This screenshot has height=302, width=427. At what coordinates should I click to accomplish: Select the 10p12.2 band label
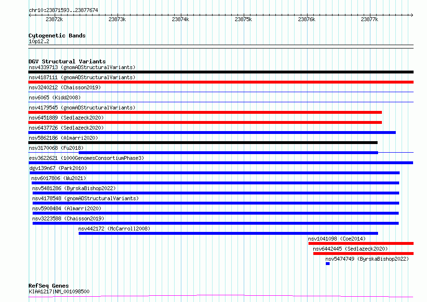(x=39, y=41)
